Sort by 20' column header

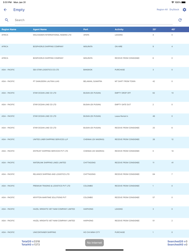tap(154, 30)
